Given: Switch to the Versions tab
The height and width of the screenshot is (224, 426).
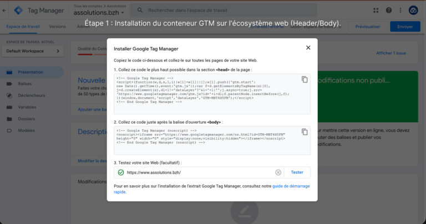Looking at the screenshot, I should coord(57,27).
